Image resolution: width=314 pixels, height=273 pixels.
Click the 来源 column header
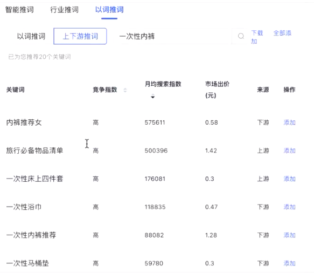(x=263, y=90)
